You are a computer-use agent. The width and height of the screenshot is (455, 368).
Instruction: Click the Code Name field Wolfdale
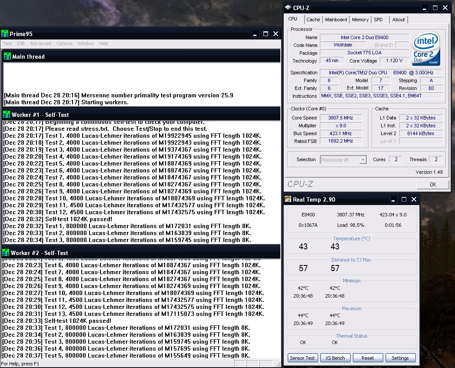click(x=343, y=45)
